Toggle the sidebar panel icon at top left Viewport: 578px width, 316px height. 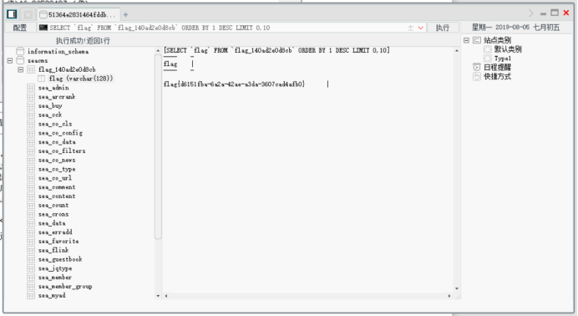point(12,14)
